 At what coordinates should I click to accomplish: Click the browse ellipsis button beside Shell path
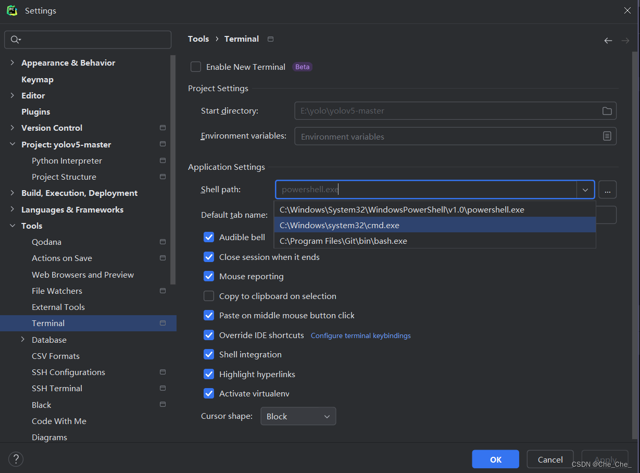tap(607, 190)
